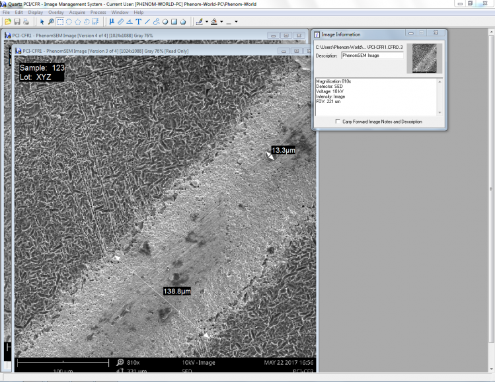Pick the straight line drawing tool
Image resolution: width=495 pixels, height=382 pixels.
click(147, 22)
